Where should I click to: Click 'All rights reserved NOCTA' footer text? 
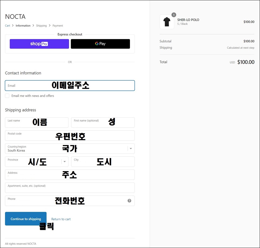pos(21,244)
